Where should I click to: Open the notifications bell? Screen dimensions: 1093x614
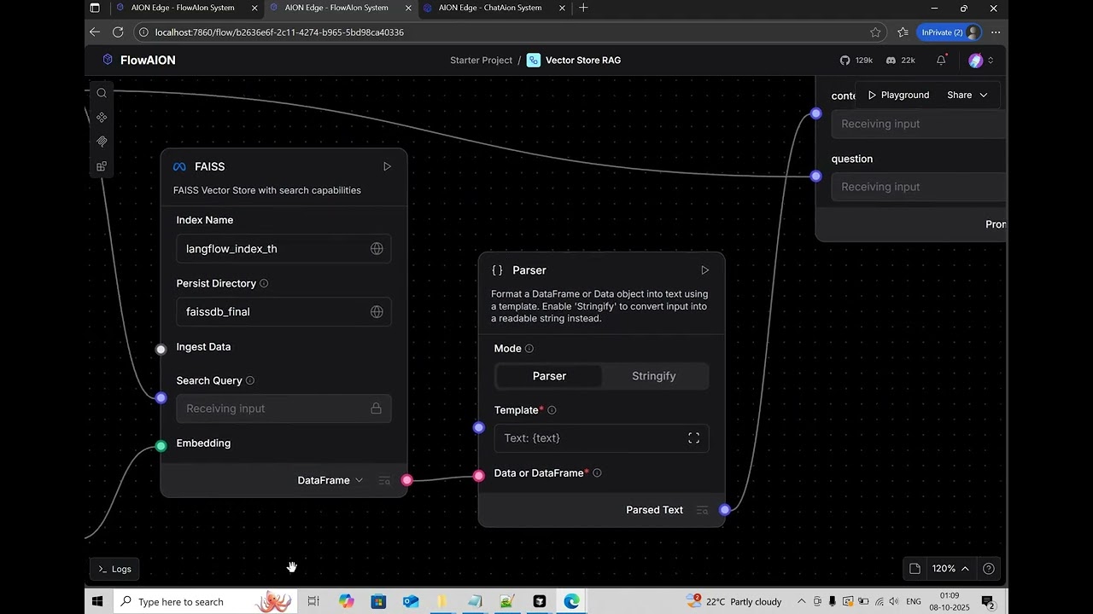click(x=941, y=61)
